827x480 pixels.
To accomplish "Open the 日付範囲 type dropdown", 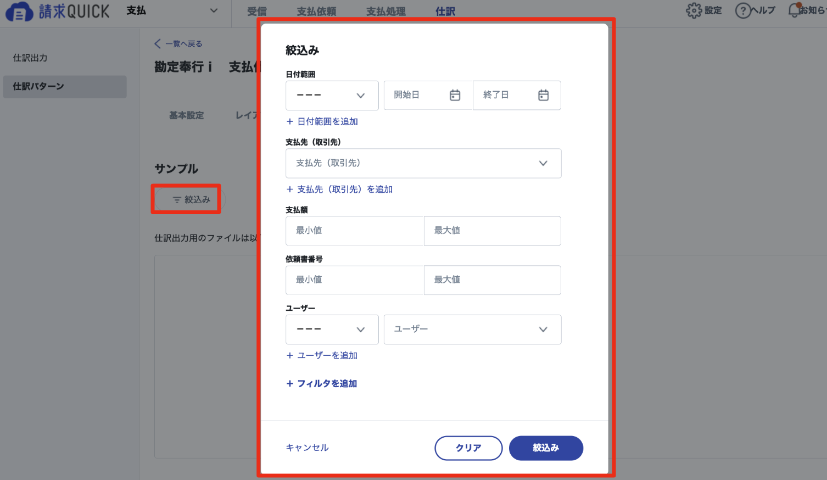I will click(x=332, y=96).
